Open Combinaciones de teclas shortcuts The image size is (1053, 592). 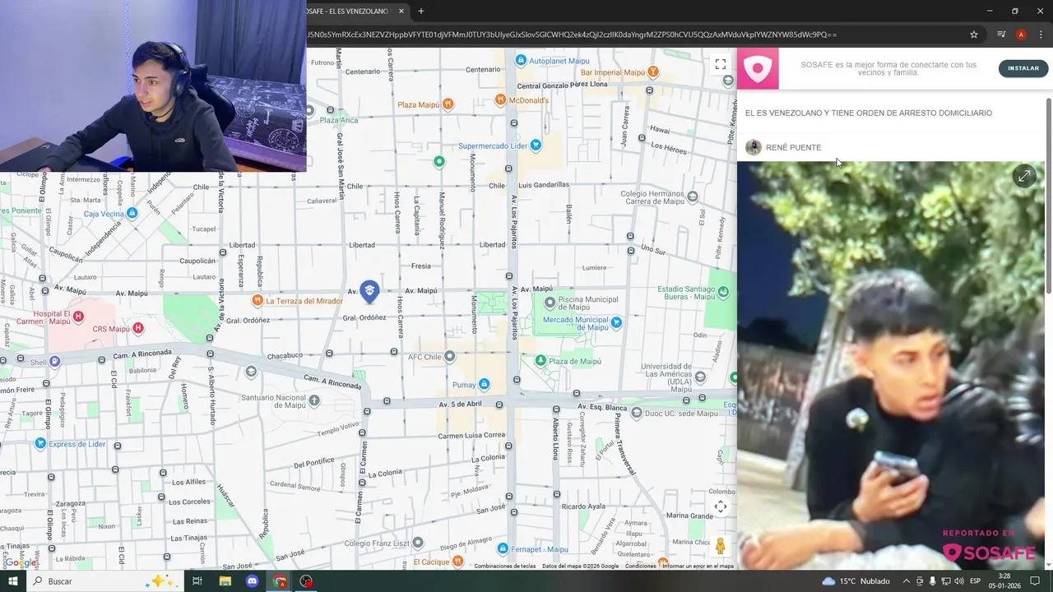pyautogui.click(x=504, y=566)
